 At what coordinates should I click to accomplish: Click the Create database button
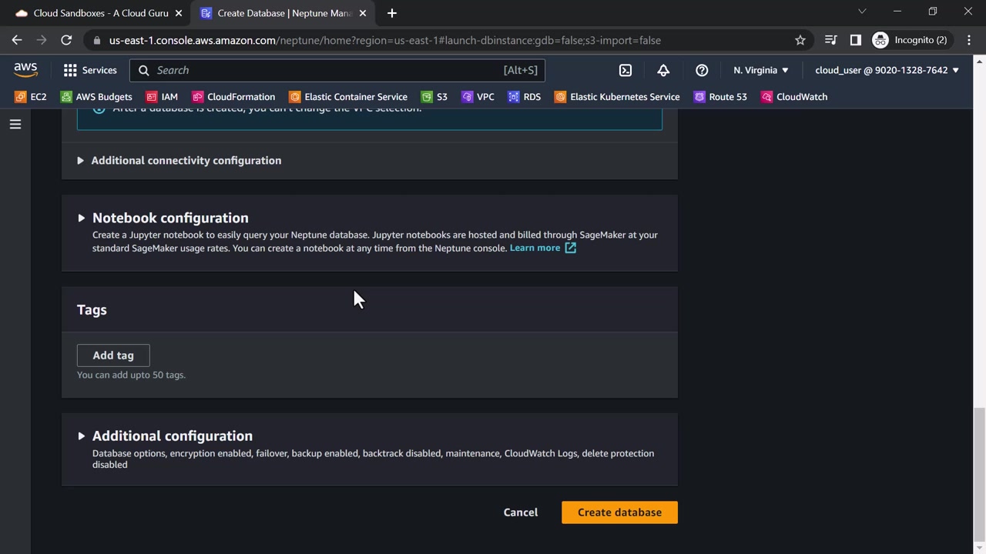click(619, 512)
